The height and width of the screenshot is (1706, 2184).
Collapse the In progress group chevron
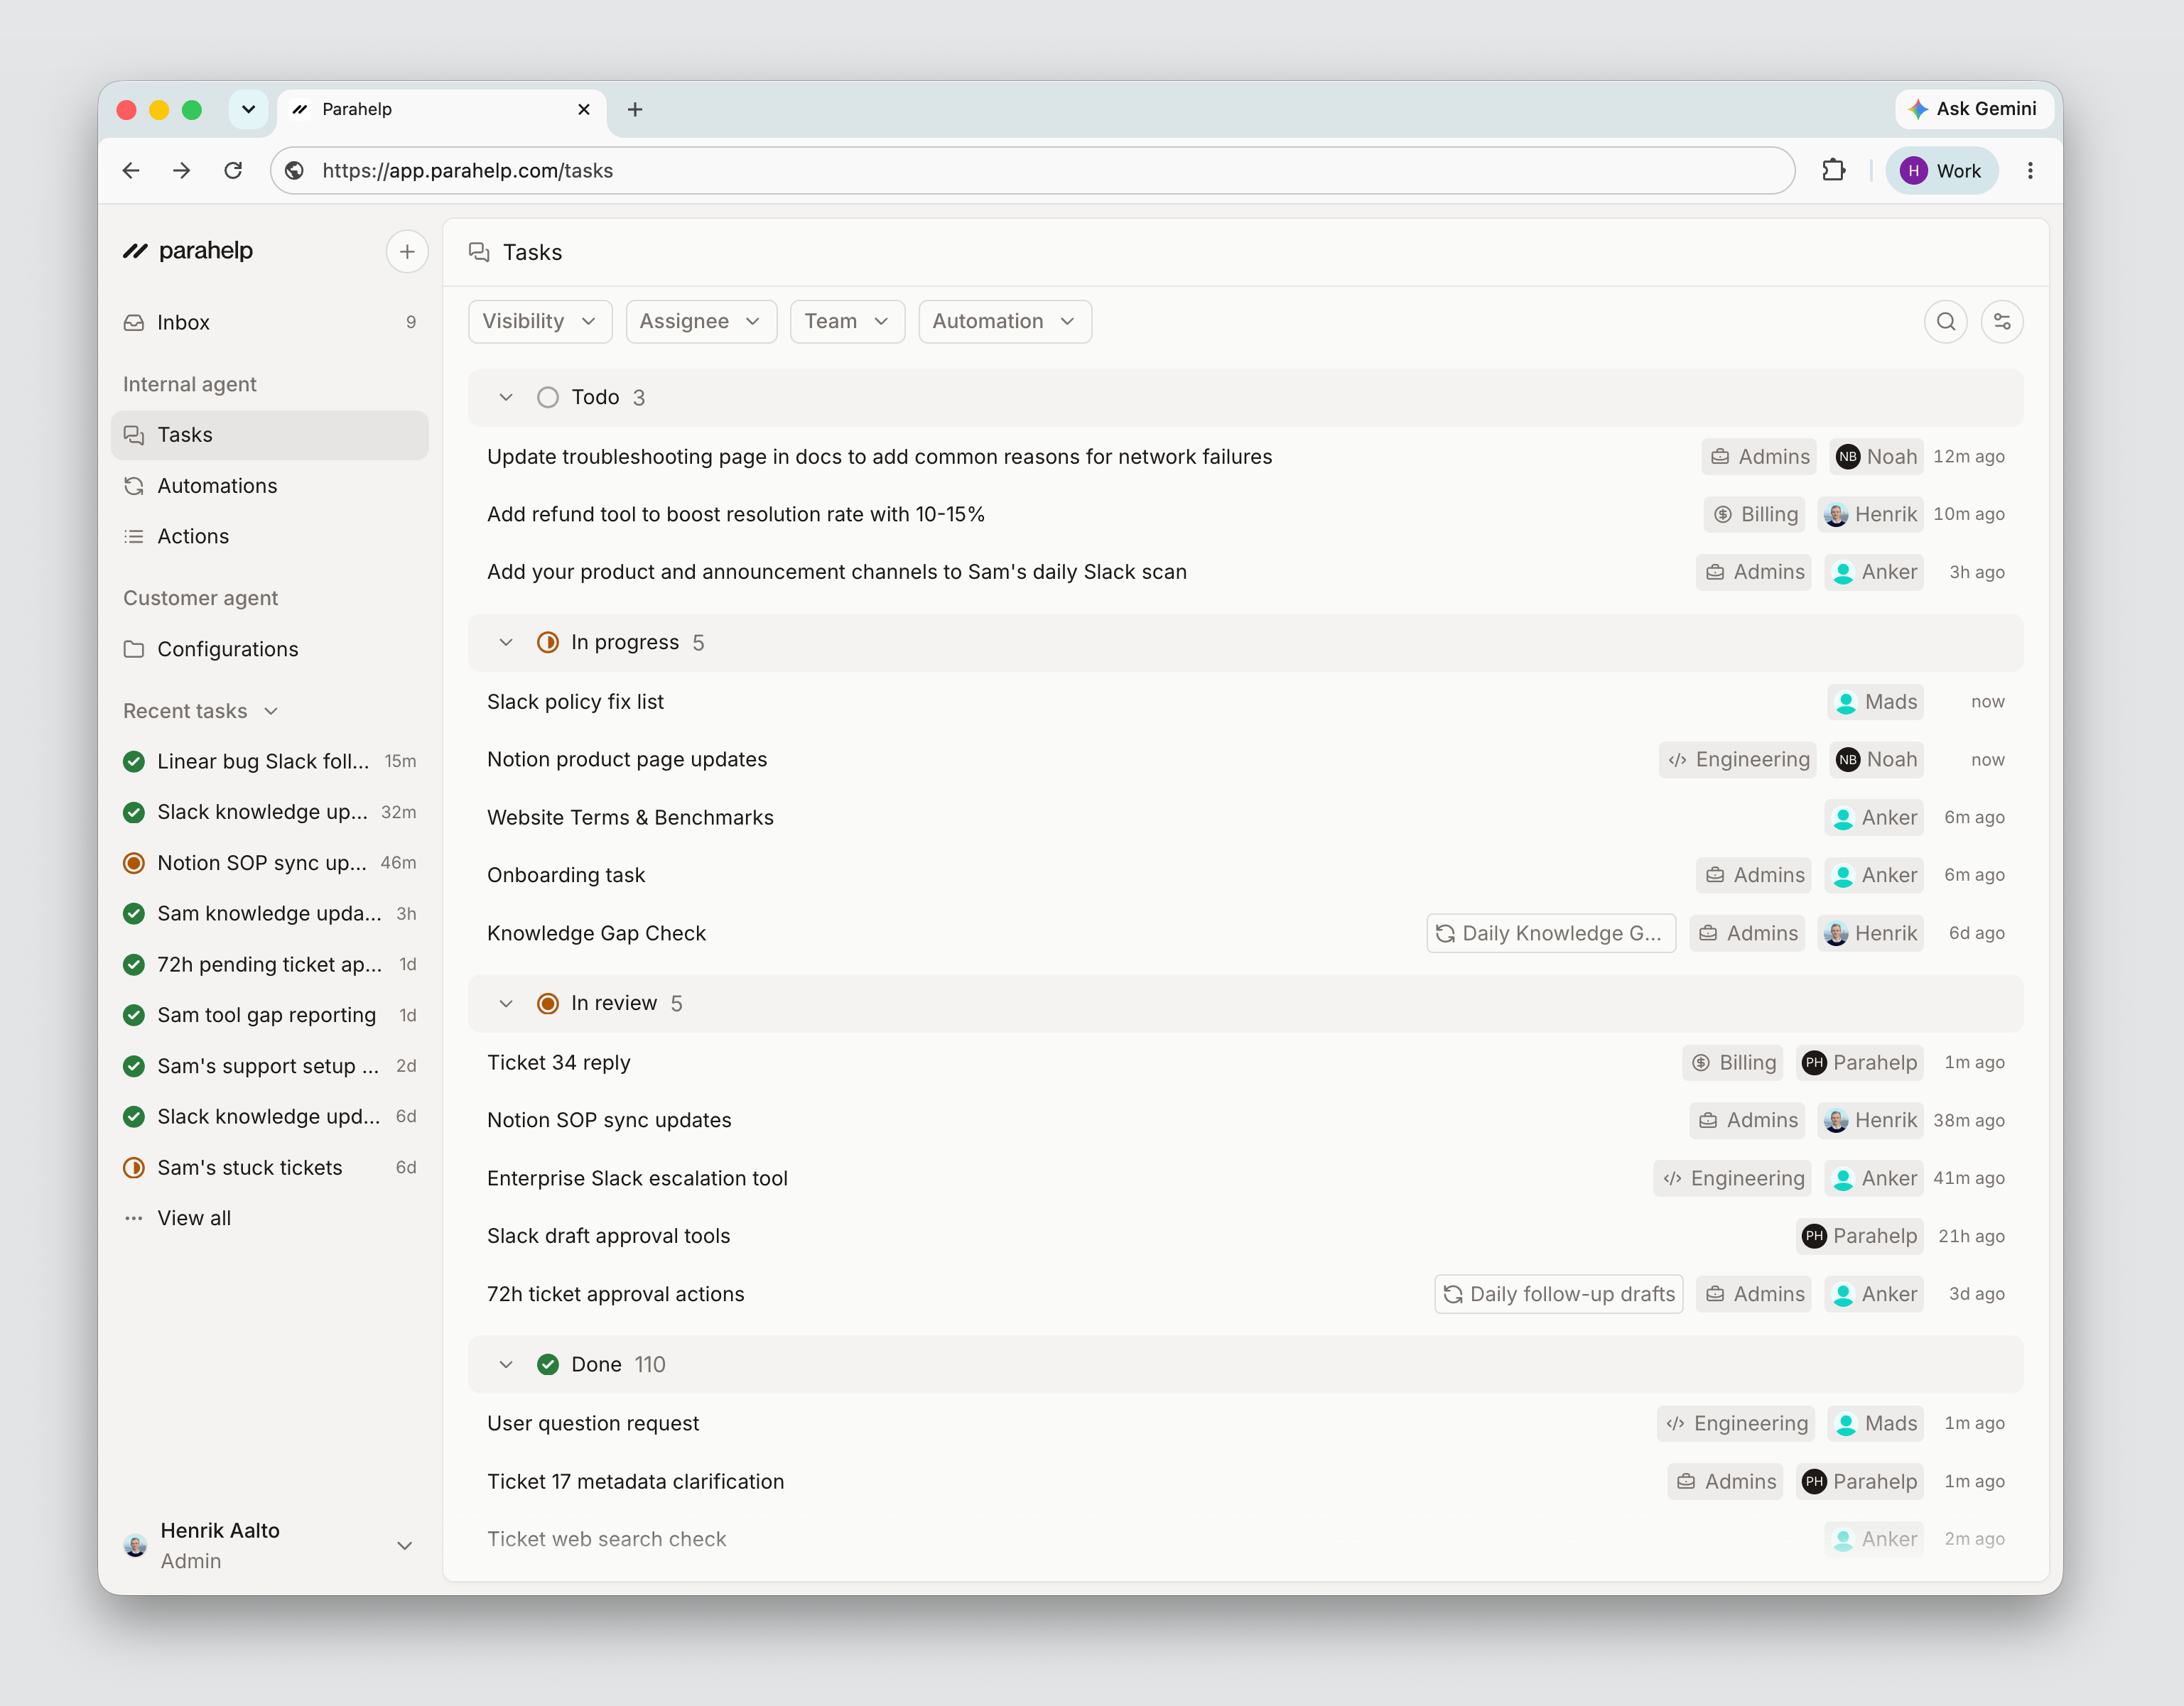coord(506,643)
